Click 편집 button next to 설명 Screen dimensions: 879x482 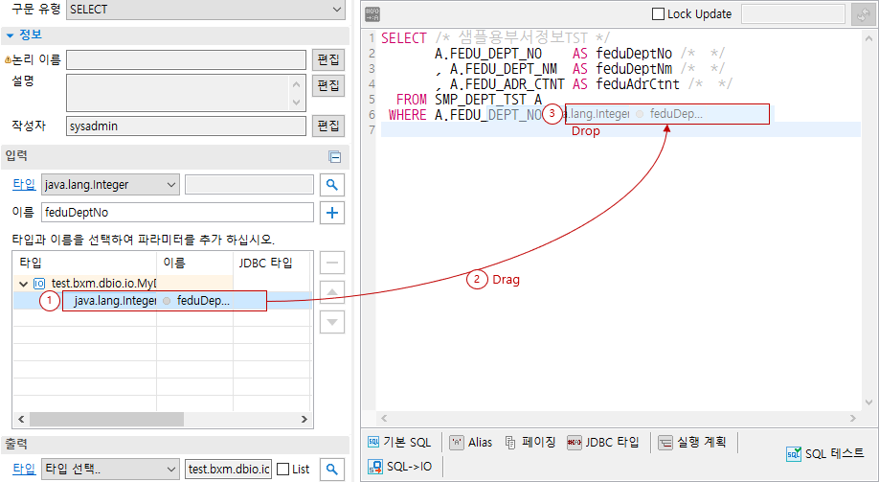coord(328,85)
